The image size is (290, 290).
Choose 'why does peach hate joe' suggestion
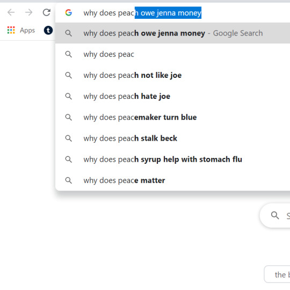coord(172,96)
